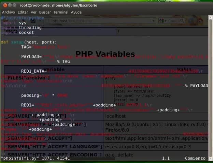
Task: Click the '#!/usr/bin/python' shebang line
Action: click(23, 18)
